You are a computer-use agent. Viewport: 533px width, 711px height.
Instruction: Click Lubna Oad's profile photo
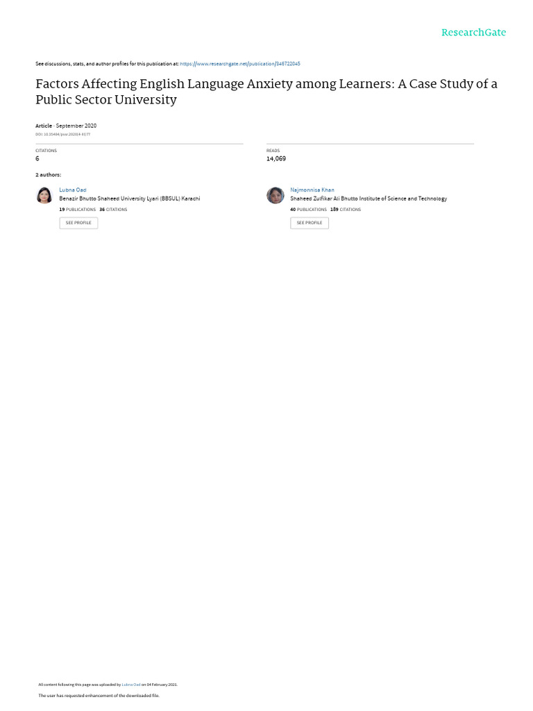[x=44, y=195]
